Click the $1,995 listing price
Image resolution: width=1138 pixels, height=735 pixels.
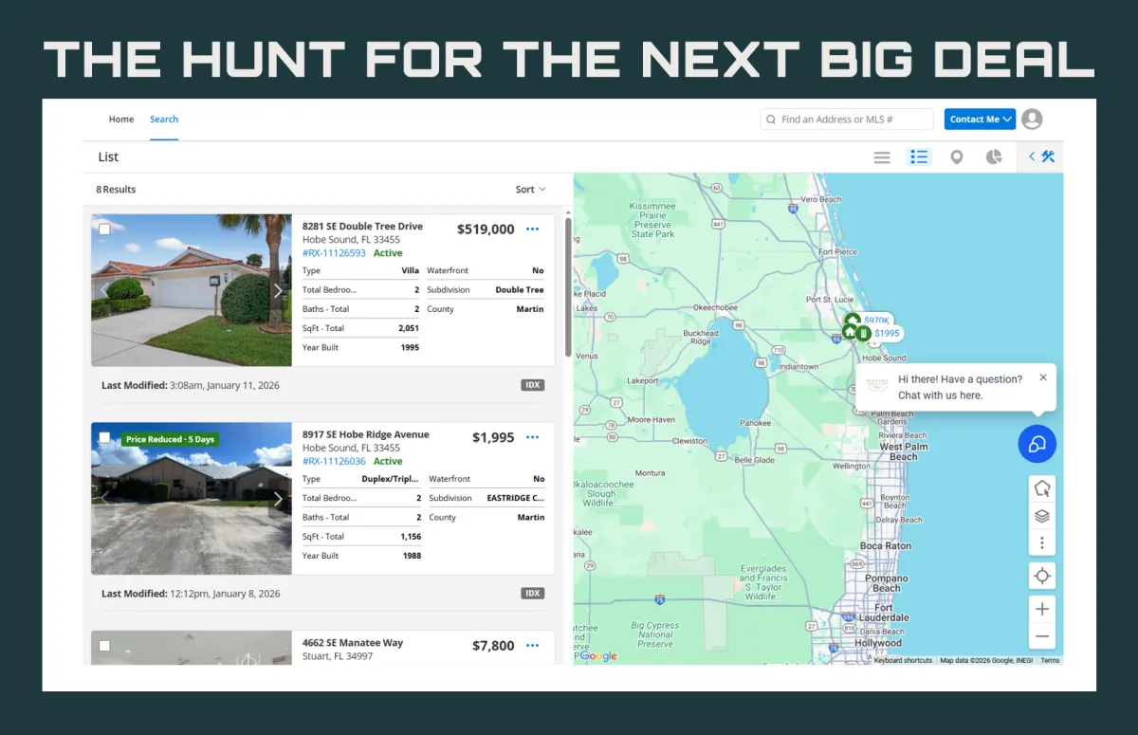[x=493, y=437]
